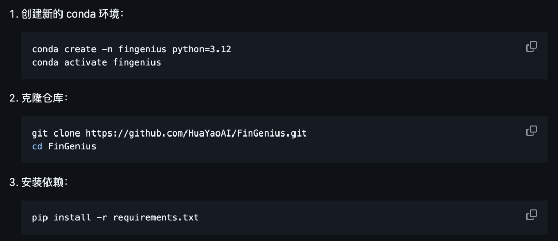Copy the git clone code block
The height and width of the screenshot is (241, 558).
531,131
